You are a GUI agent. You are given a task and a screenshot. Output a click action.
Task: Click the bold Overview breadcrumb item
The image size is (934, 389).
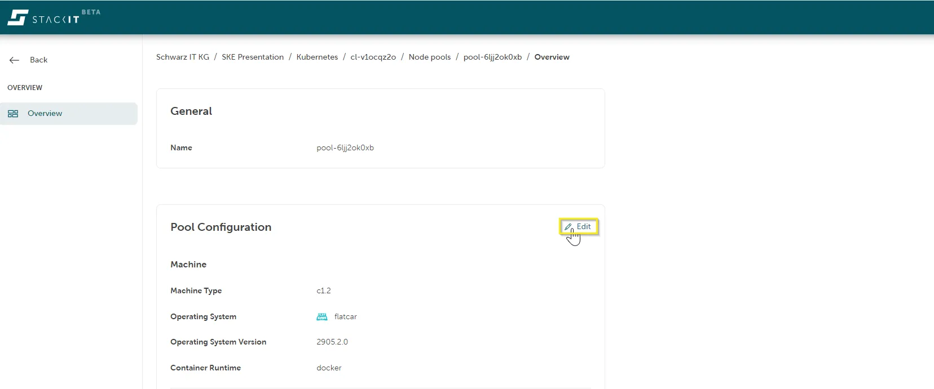(552, 57)
